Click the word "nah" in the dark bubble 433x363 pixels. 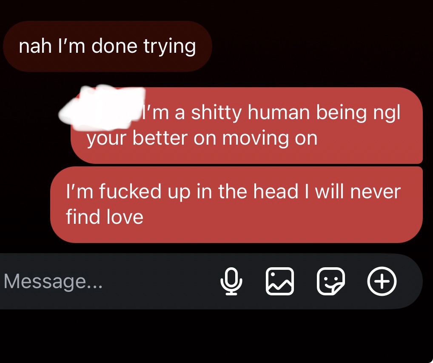point(35,46)
